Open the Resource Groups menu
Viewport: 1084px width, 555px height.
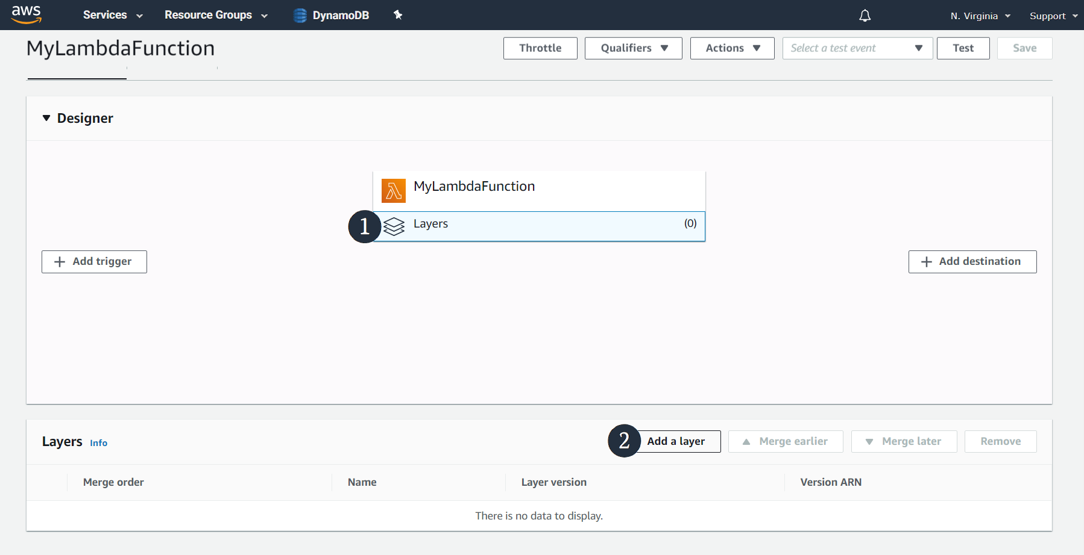(x=216, y=15)
